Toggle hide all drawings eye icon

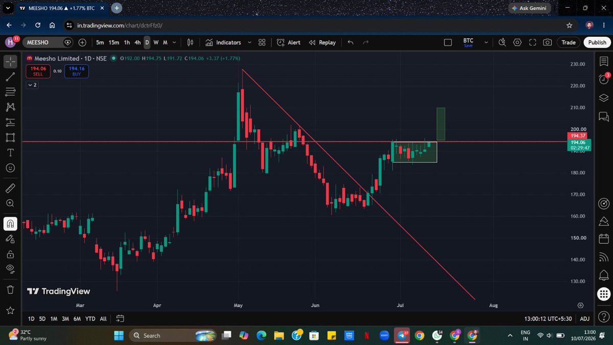(10, 268)
